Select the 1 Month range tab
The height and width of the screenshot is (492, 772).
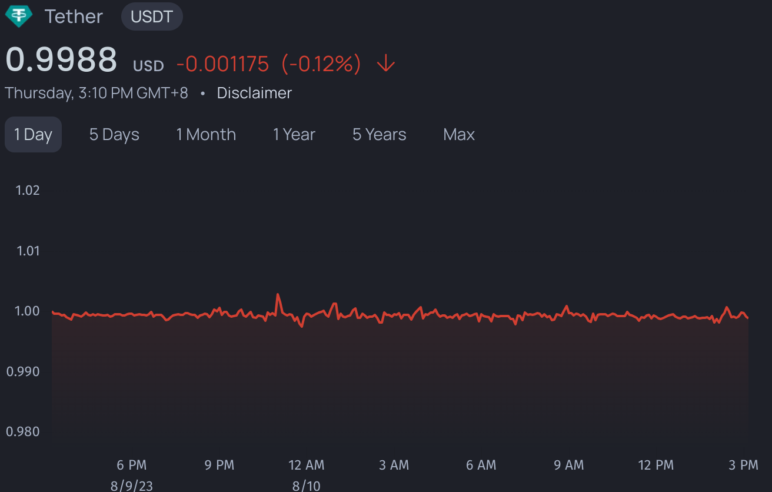pyautogui.click(x=206, y=134)
